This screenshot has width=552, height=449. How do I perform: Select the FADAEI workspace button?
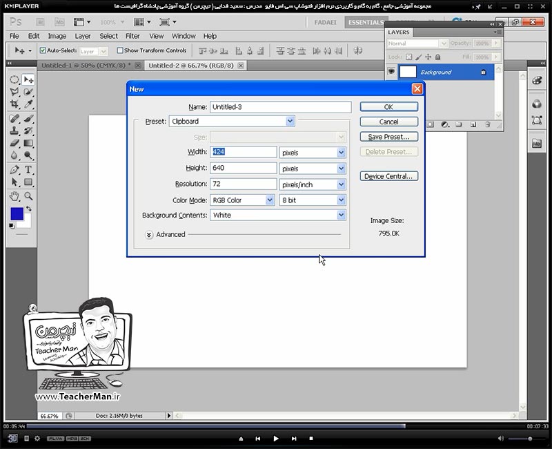[325, 22]
